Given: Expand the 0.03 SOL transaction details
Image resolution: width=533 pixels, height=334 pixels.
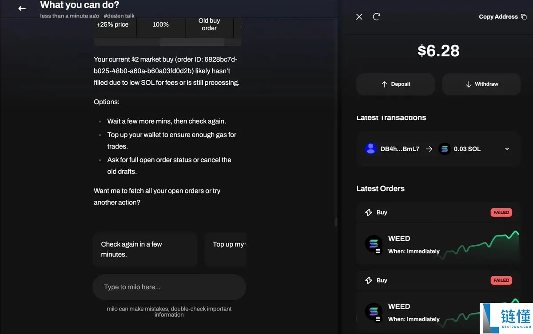Looking at the screenshot, I should [x=507, y=149].
